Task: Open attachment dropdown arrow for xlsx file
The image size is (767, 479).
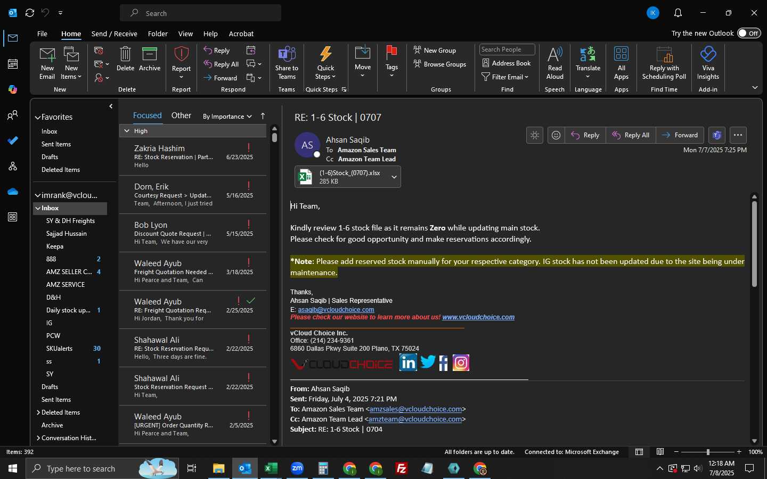Action: pyautogui.click(x=394, y=177)
